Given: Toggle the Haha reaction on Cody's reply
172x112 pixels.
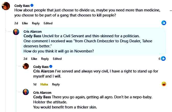Looking at the screenshot, I should point(44,84).
